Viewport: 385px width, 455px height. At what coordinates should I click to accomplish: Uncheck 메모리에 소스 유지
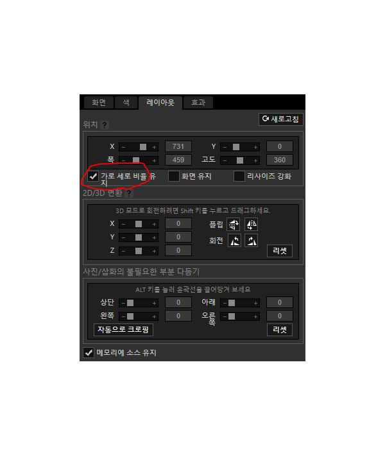(89, 352)
